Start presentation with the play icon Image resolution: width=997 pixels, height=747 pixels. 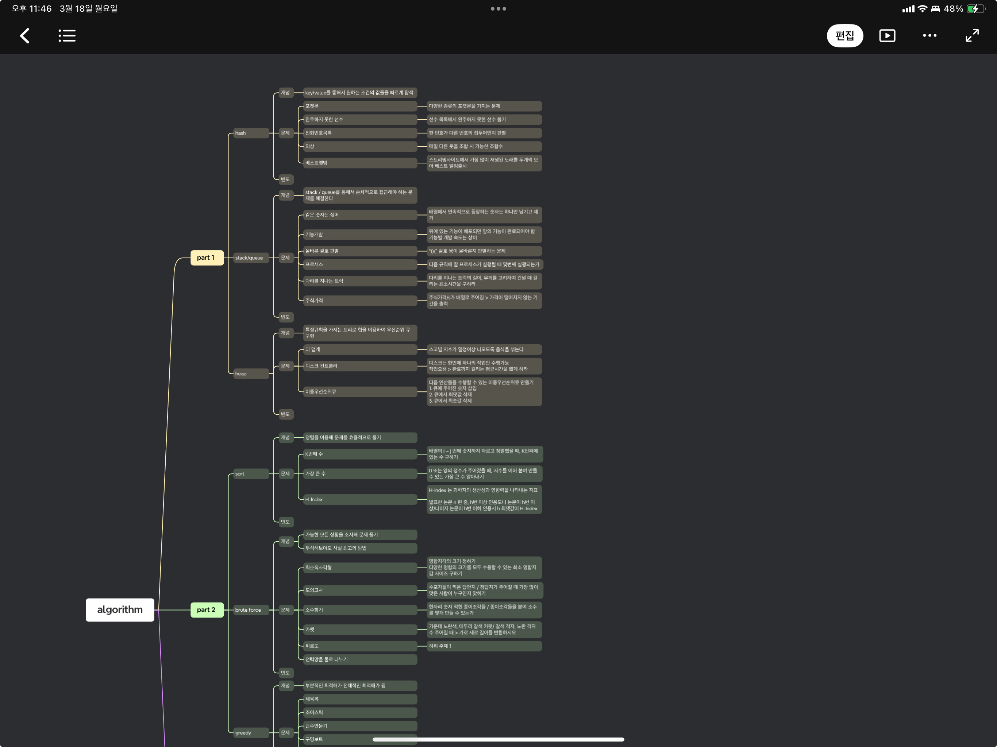pos(887,36)
